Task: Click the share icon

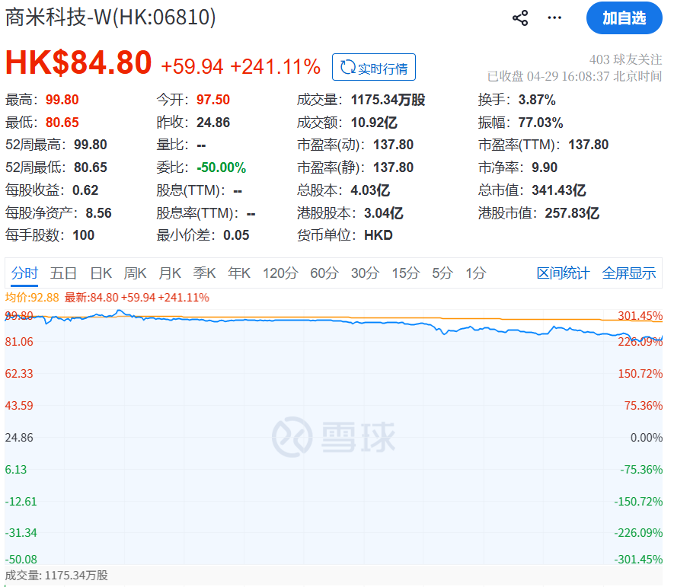Action: click(520, 18)
